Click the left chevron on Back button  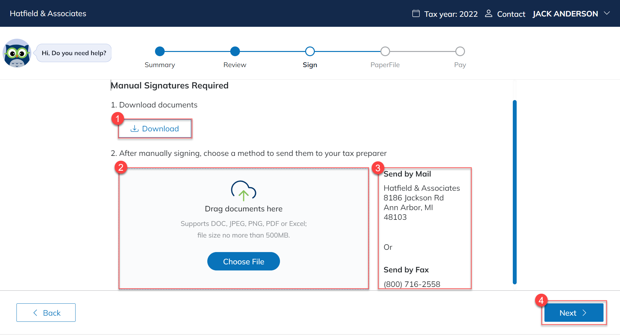coord(36,313)
